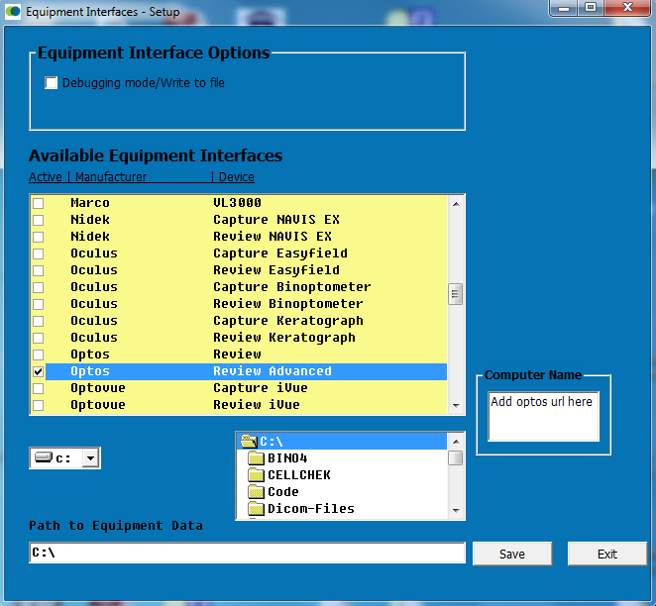Select the Review Easyfield row text
Viewport: 656px width, 606px height.
tap(276, 270)
